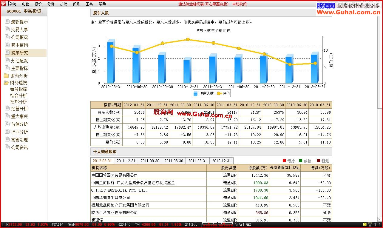The height and width of the screenshot is (228, 383).
Task: Sort by 占流通股本比例% column header
Action: [x=285, y=168]
